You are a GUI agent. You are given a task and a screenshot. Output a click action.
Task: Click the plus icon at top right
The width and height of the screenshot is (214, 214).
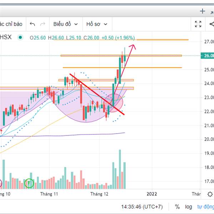203,11
